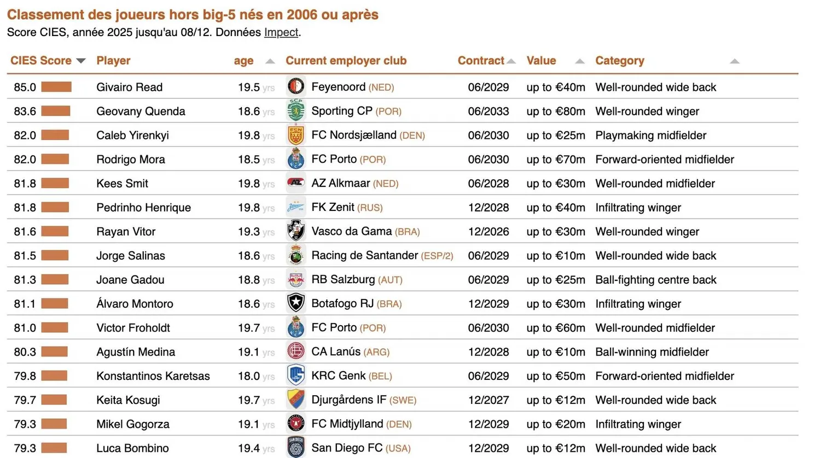Click the Vasco da Gama crest
The width and height of the screenshot is (814, 458).
pyautogui.click(x=296, y=231)
